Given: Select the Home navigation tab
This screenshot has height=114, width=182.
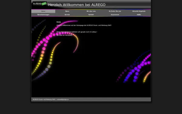Looking at the screenshot, I should (x=43, y=11).
